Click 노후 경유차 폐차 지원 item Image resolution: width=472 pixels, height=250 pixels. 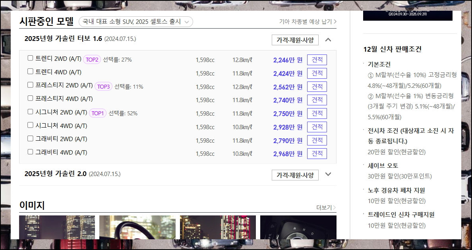tap(396, 190)
